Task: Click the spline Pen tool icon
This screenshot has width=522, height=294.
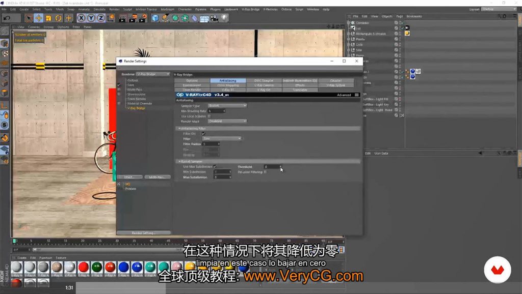Action: tap(165, 18)
